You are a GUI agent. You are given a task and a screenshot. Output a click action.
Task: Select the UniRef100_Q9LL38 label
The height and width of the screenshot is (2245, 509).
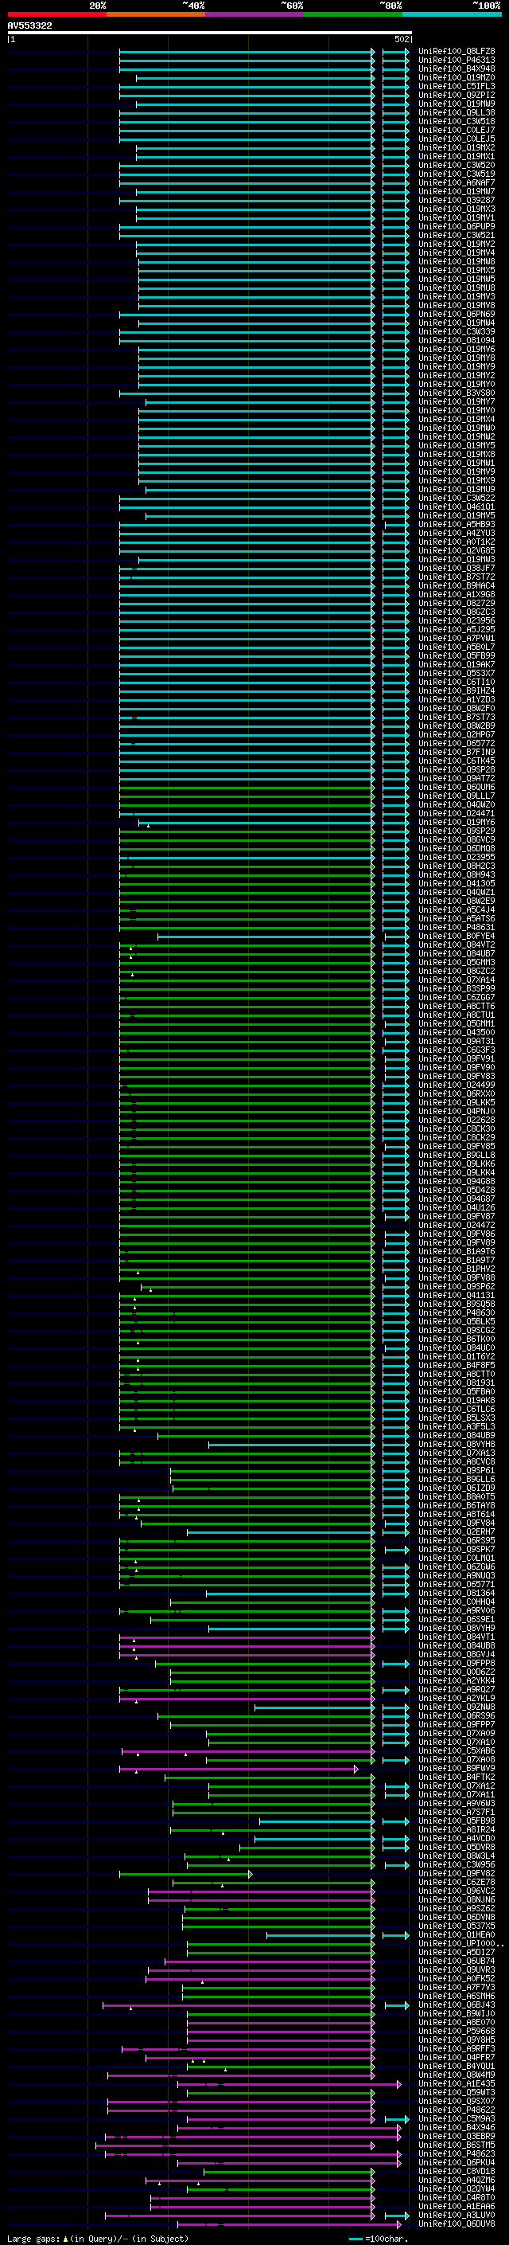[457, 112]
